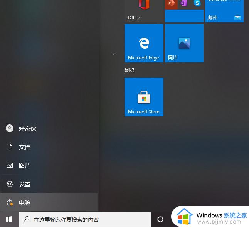Click the user avatar icon
The width and height of the screenshot is (249, 227).
click(x=10, y=128)
